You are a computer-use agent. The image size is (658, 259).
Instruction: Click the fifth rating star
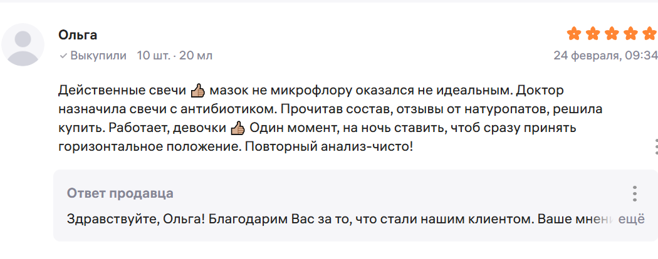tap(649, 34)
